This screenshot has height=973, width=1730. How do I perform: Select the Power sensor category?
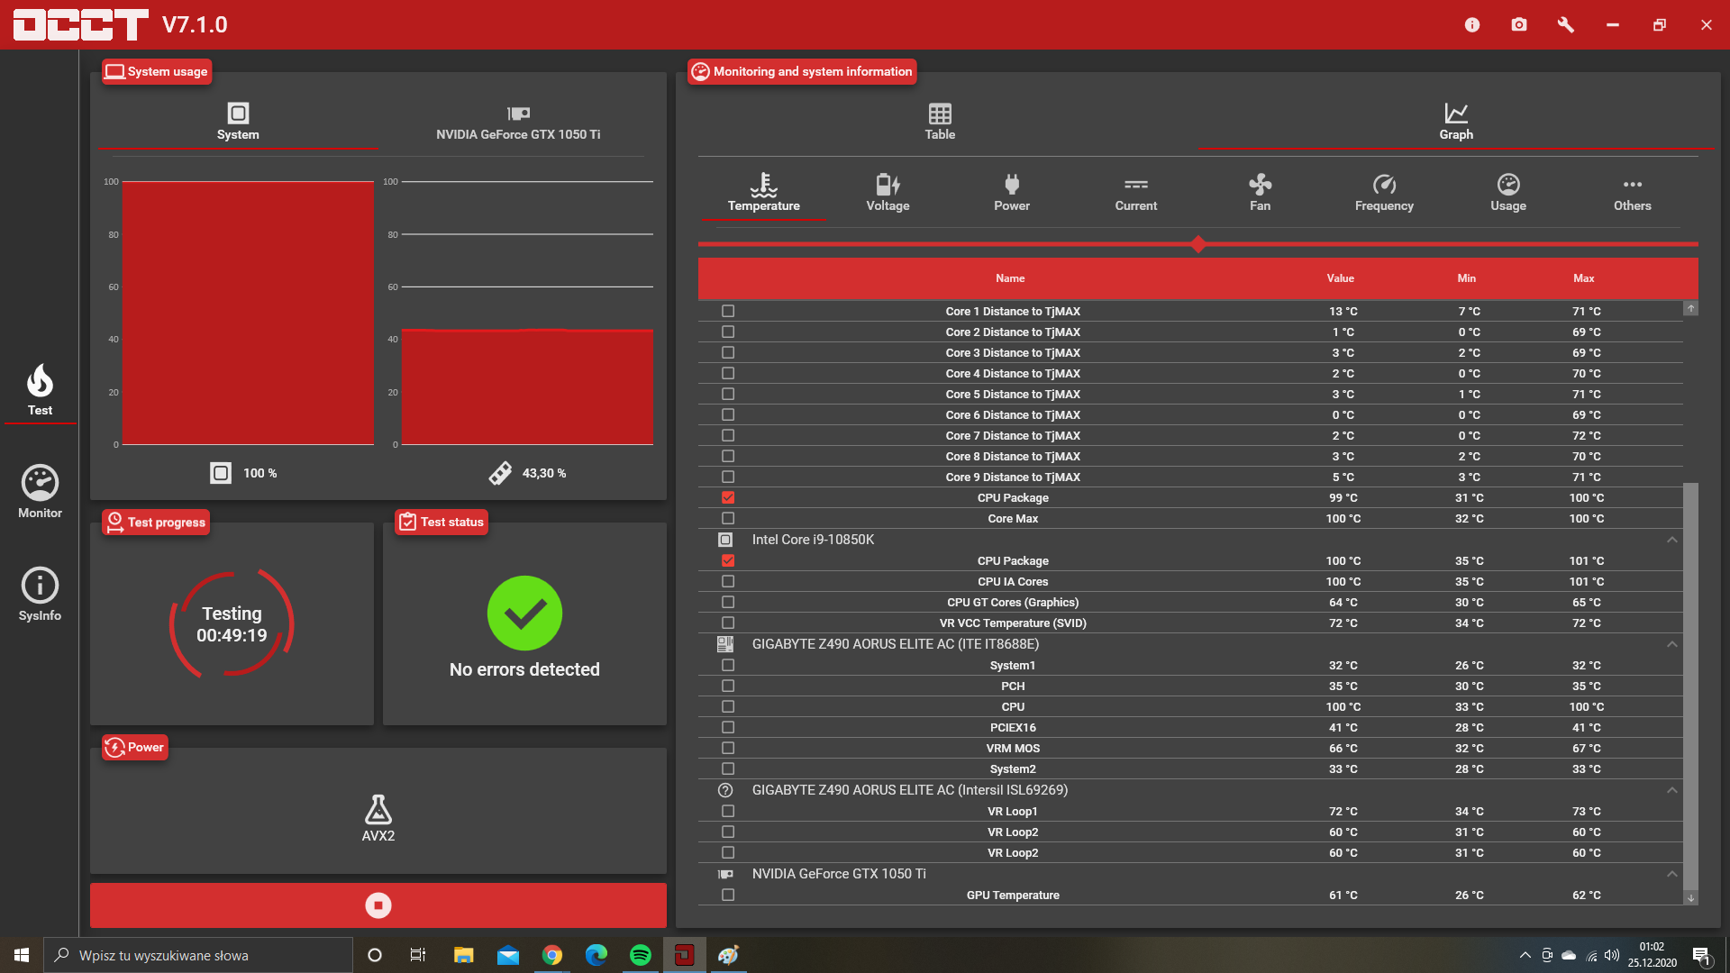[x=1012, y=194]
